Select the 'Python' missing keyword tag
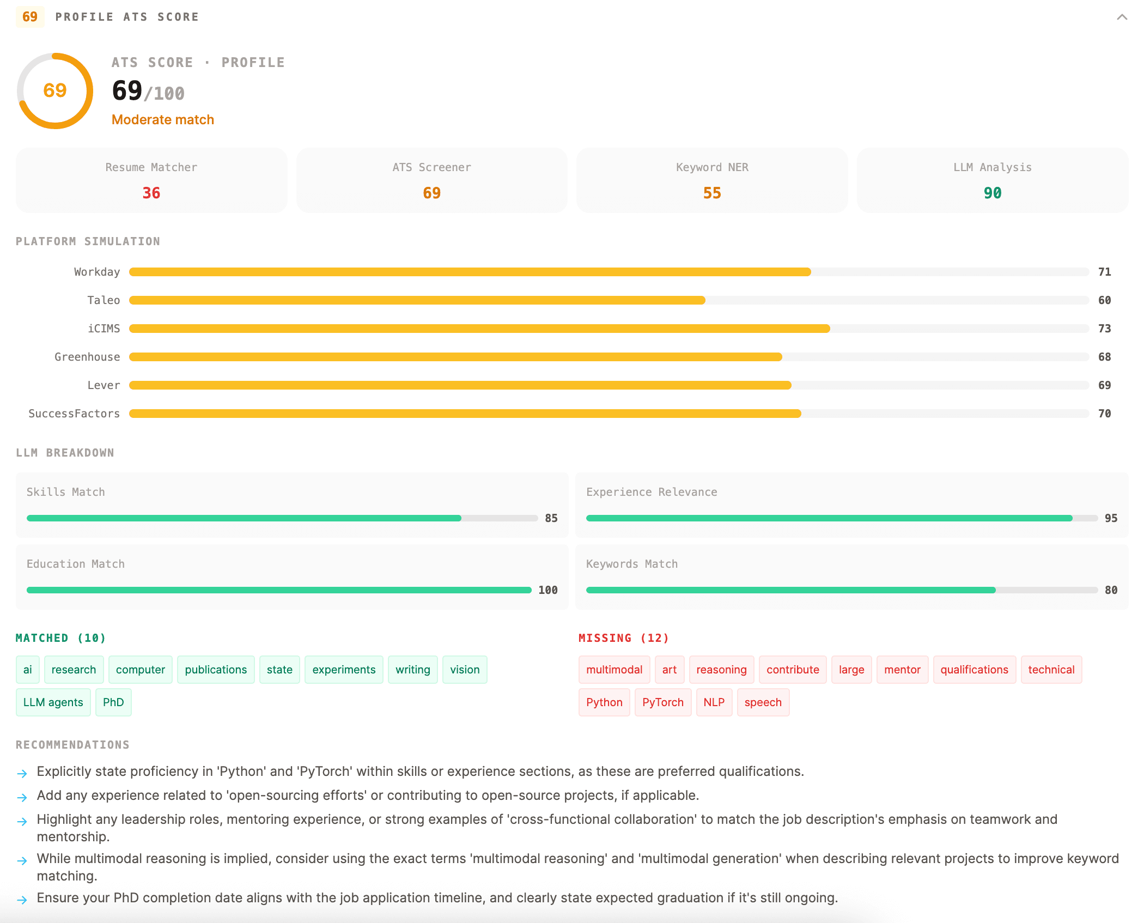This screenshot has height=923, width=1144. click(604, 702)
